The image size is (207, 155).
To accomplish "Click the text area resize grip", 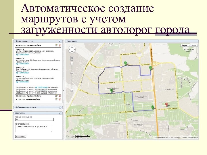I will click(x=51, y=131).
